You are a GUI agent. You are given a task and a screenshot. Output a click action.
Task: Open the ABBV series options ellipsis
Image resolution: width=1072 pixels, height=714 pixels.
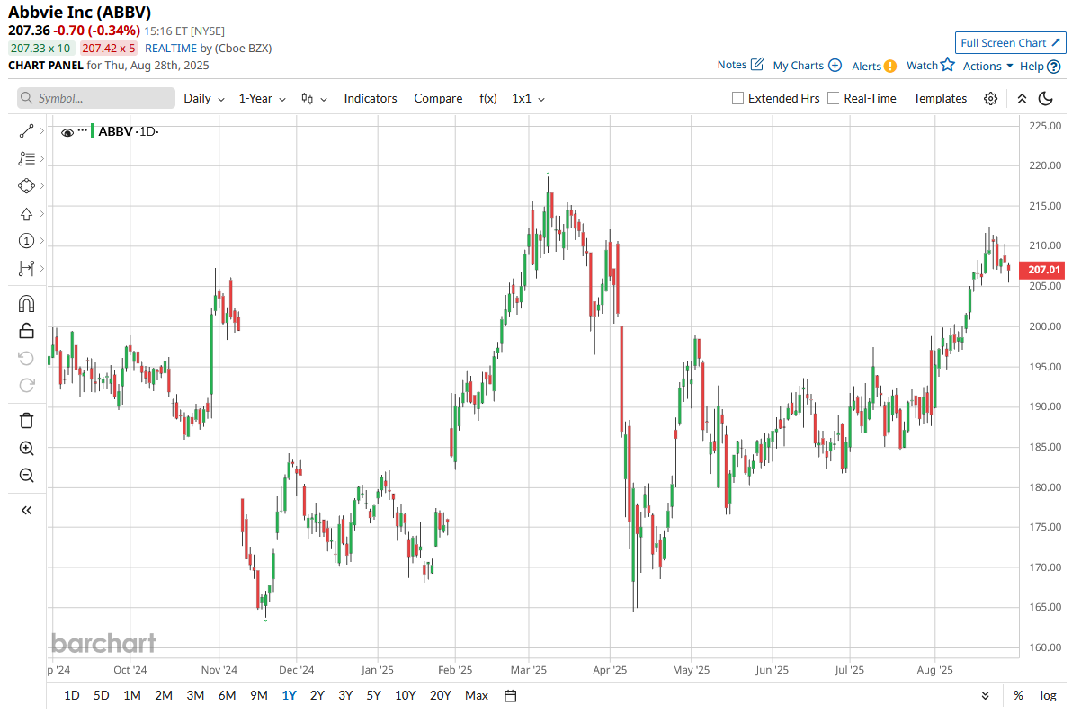[83, 130]
